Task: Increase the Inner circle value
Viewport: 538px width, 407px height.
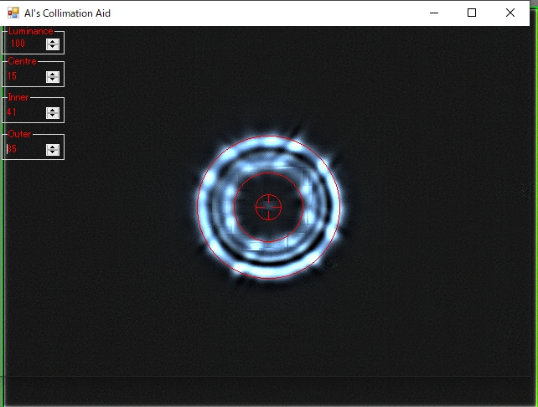Action: [x=53, y=110]
